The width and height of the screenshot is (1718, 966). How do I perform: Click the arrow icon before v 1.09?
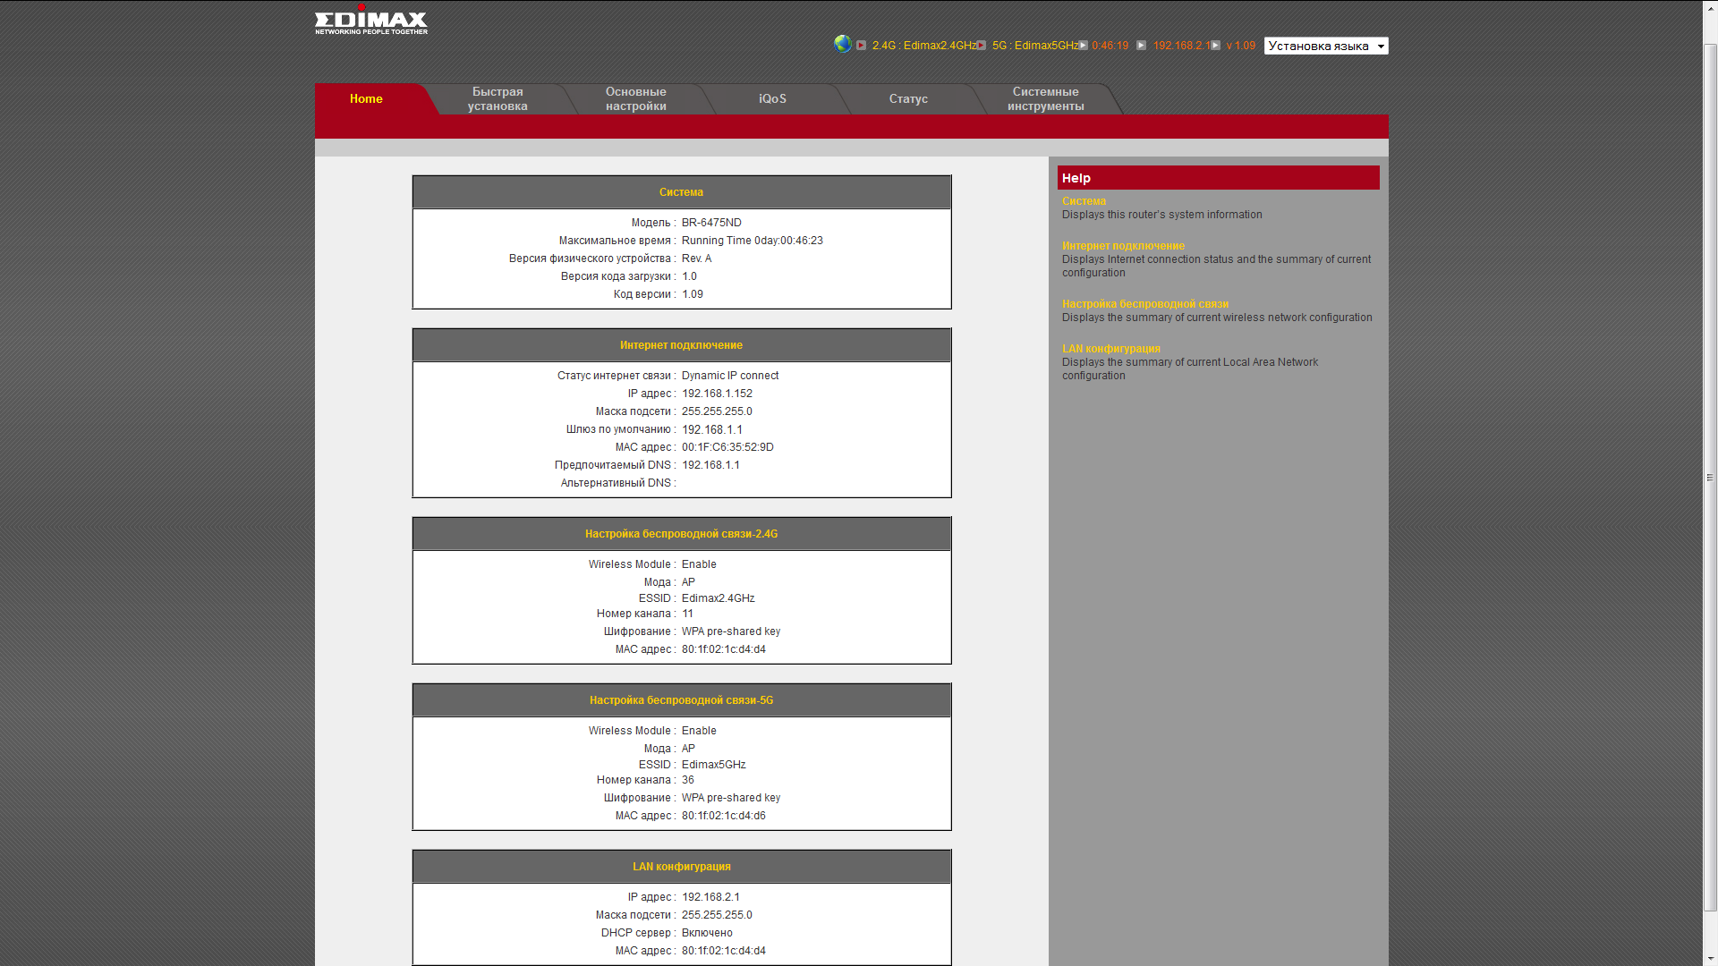tap(1215, 46)
